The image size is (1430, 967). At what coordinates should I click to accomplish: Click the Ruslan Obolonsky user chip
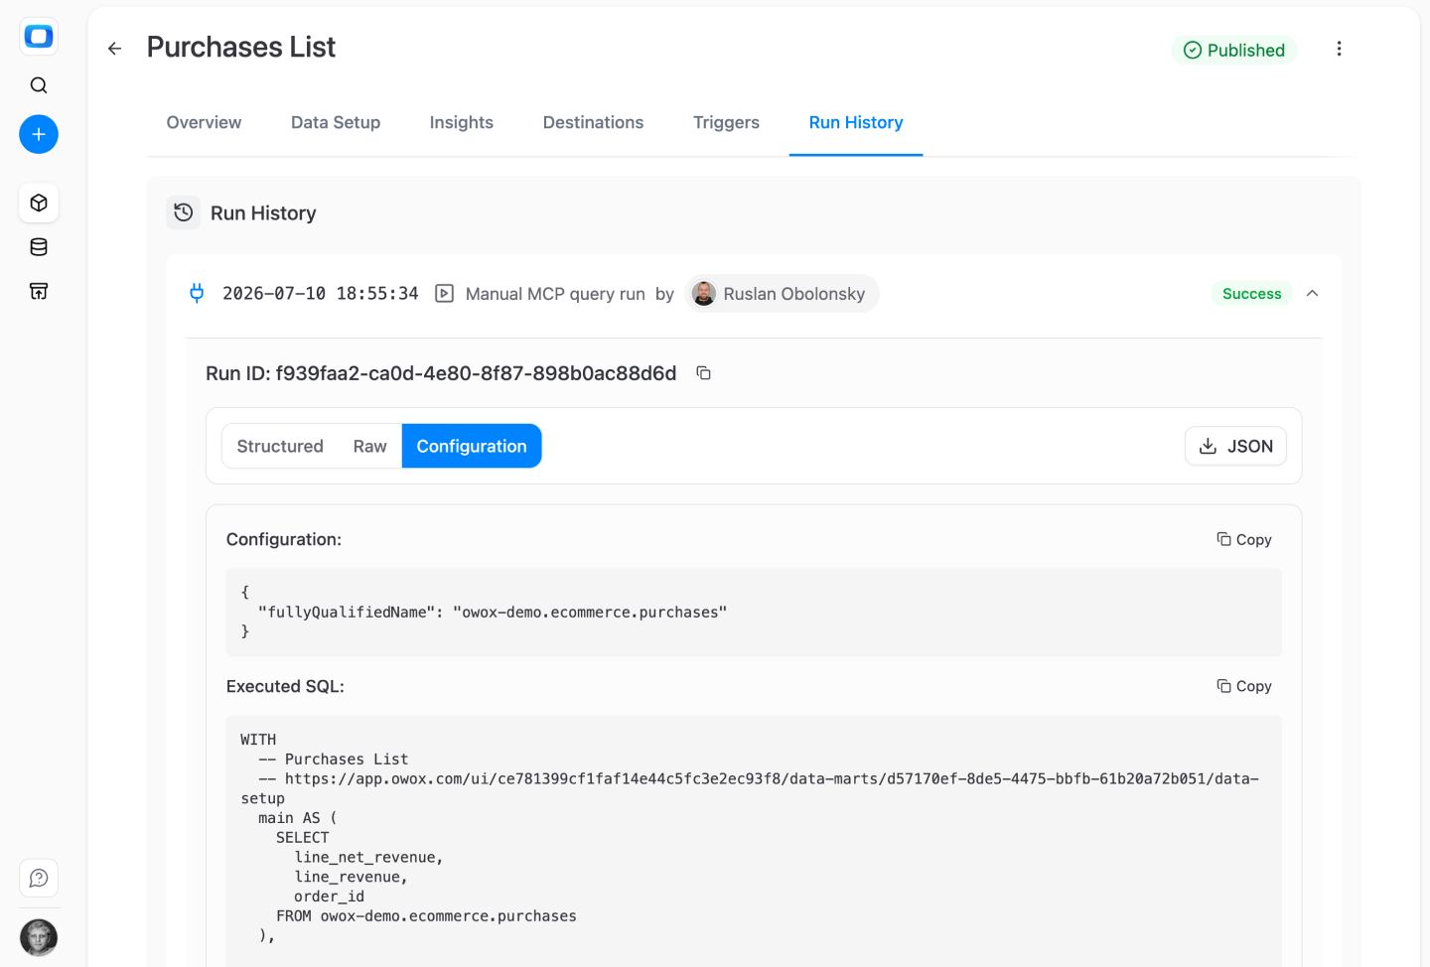[x=782, y=294]
